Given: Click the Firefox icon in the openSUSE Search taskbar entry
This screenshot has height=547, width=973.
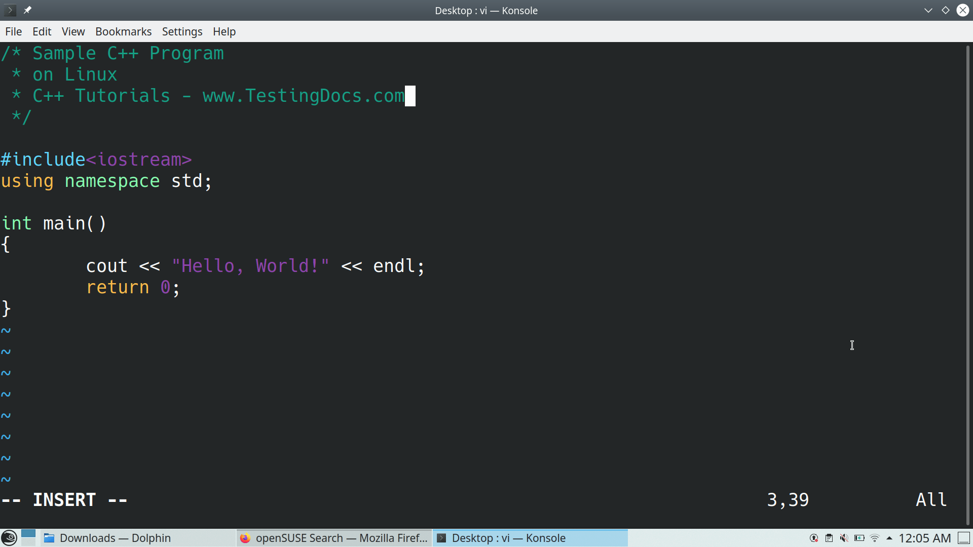Looking at the screenshot, I should [x=245, y=538].
